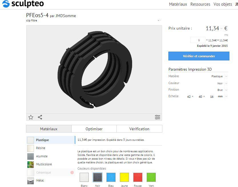Image resolution: width=238 pixels, height=187 pixels.
Task: Share the model with the share icon
Action: (40, 117)
